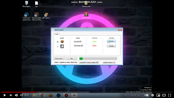Open the Loader Version 1.3.1 link
The width and height of the screenshot is (174, 98).
point(109,62)
